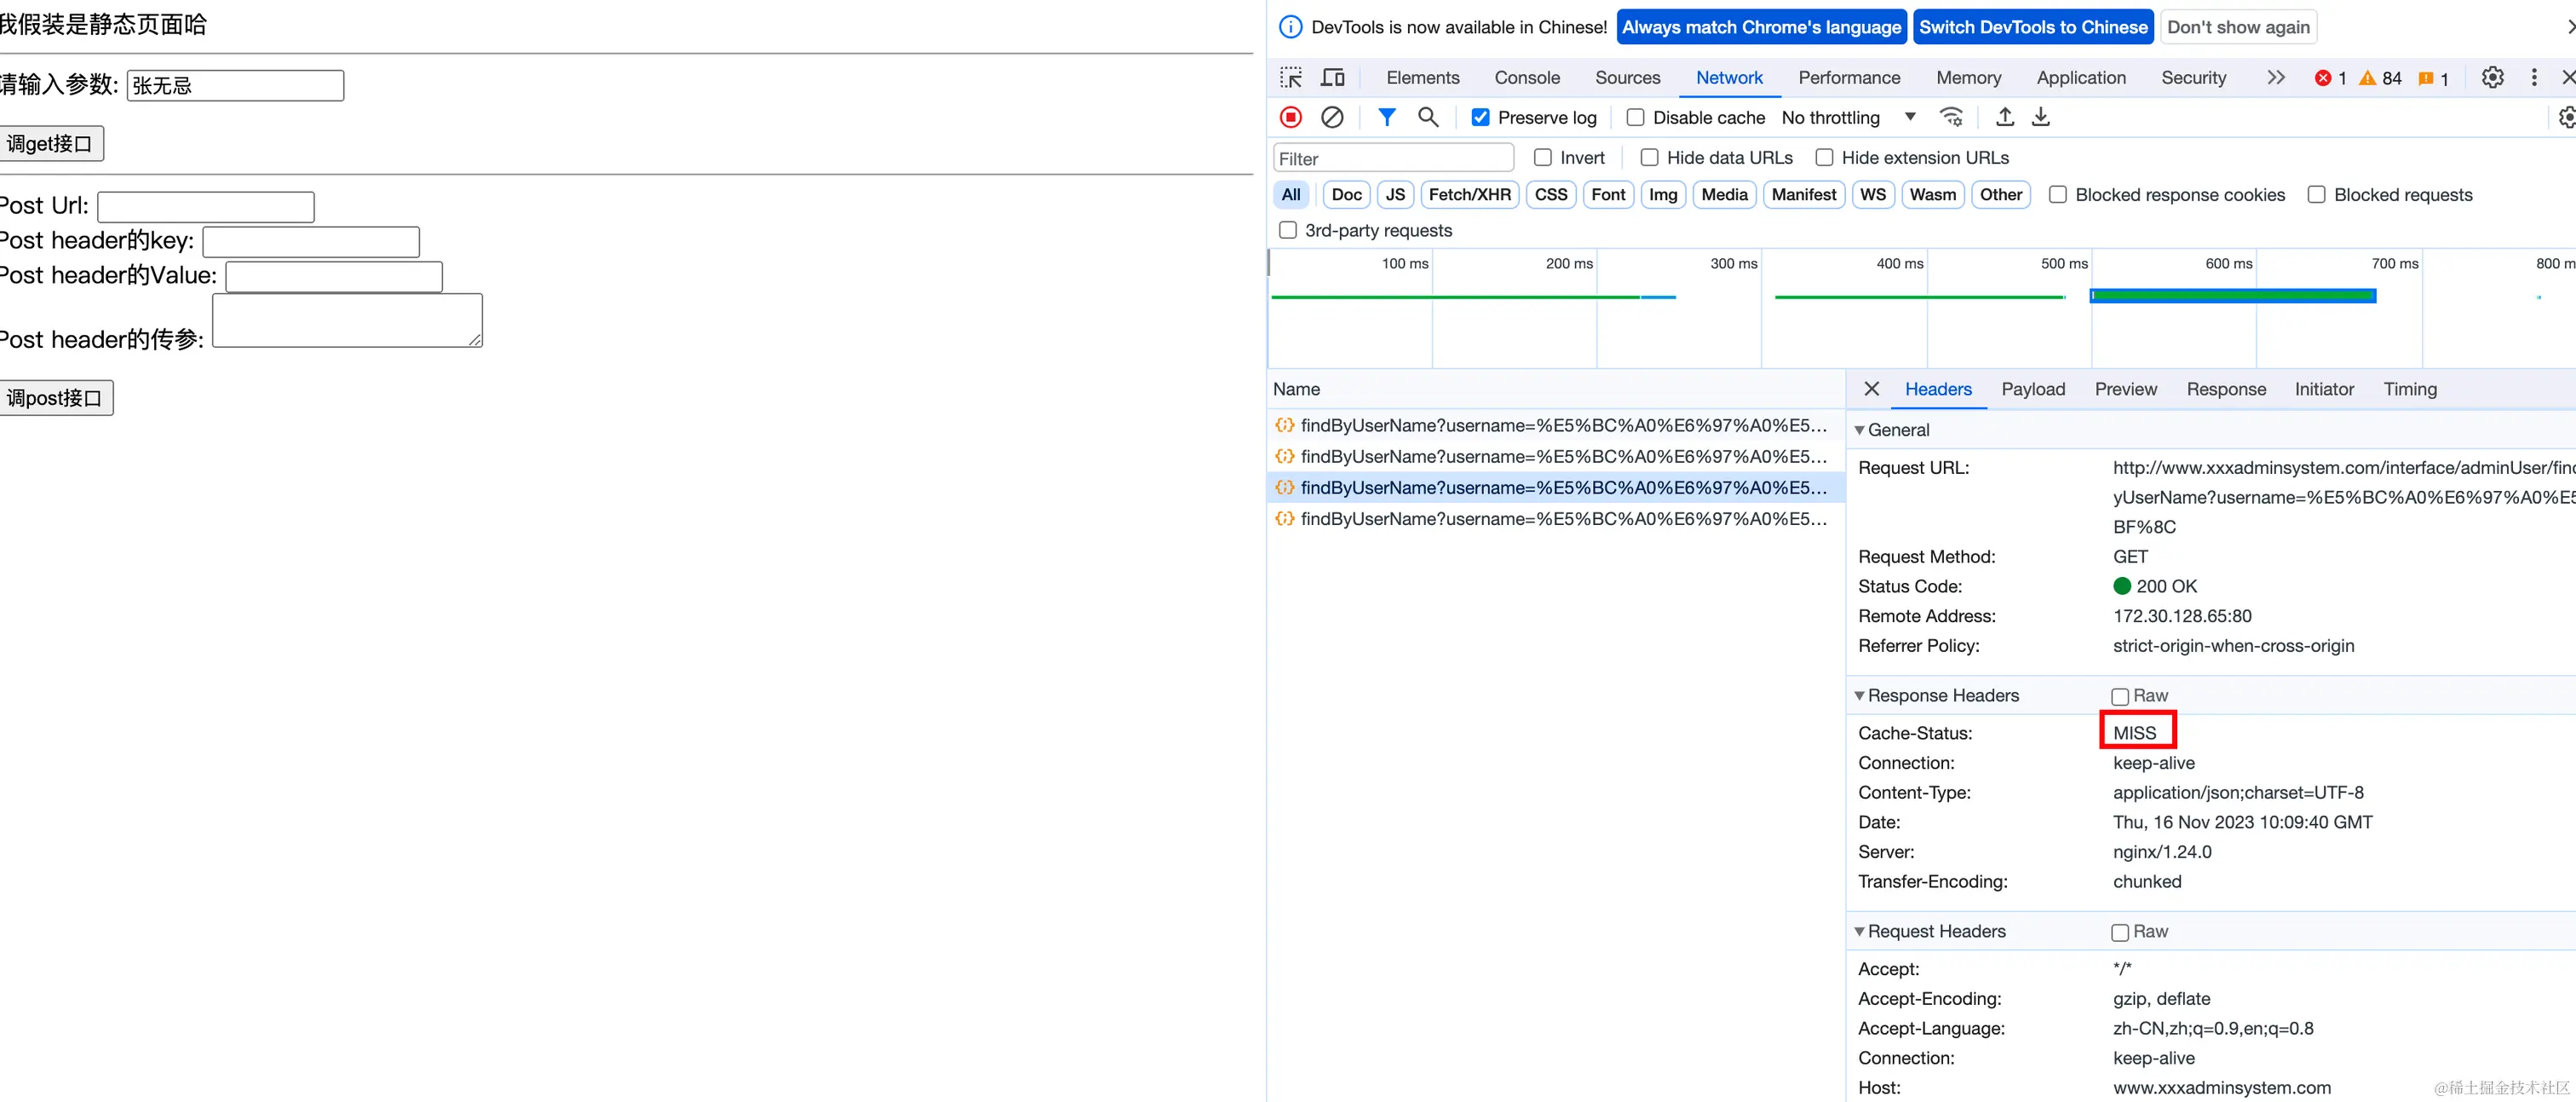The image size is (2576, 1102).
Task: Open DevTools settings gear
Action: (x=2492, y=78)
